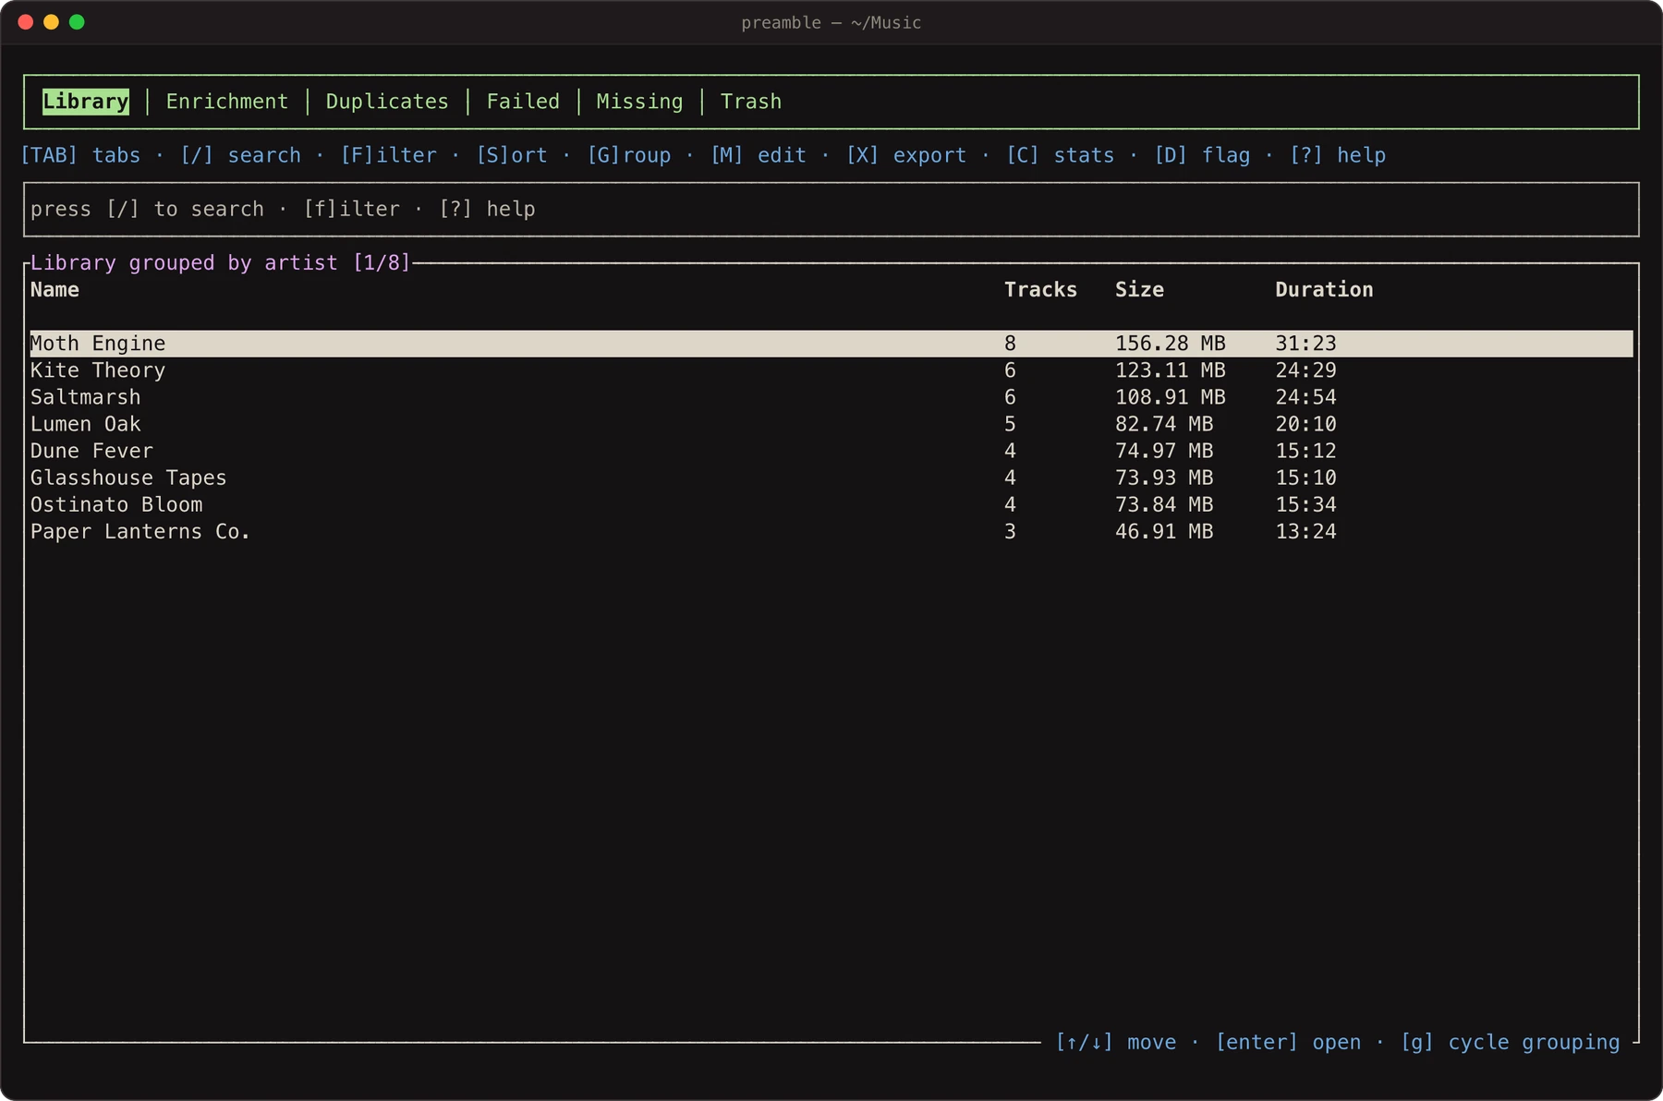This screenshot has height=1101, width=1663.
Task: Click the Tracks column header
Action: tap(1041, 290)
